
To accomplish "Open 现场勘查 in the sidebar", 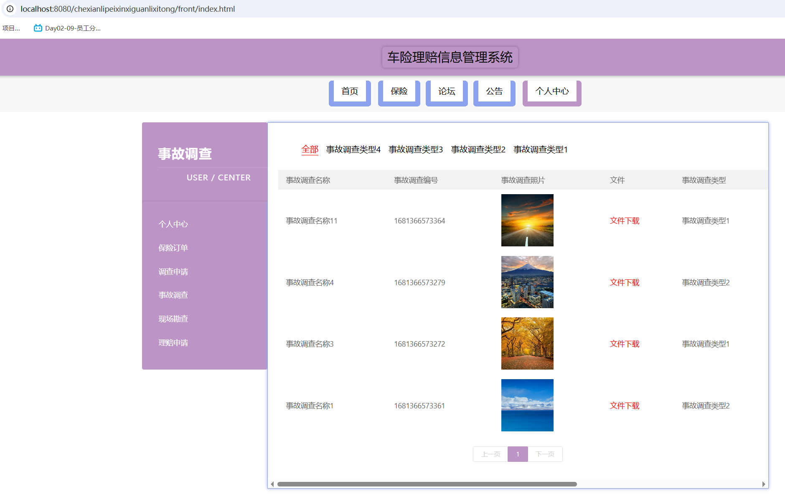I will pyautogui.click(x=173, y=319).
